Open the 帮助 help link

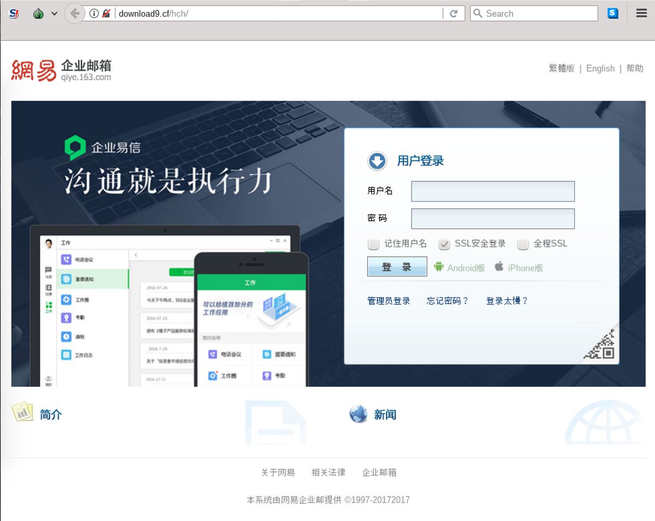click(635, 68)
